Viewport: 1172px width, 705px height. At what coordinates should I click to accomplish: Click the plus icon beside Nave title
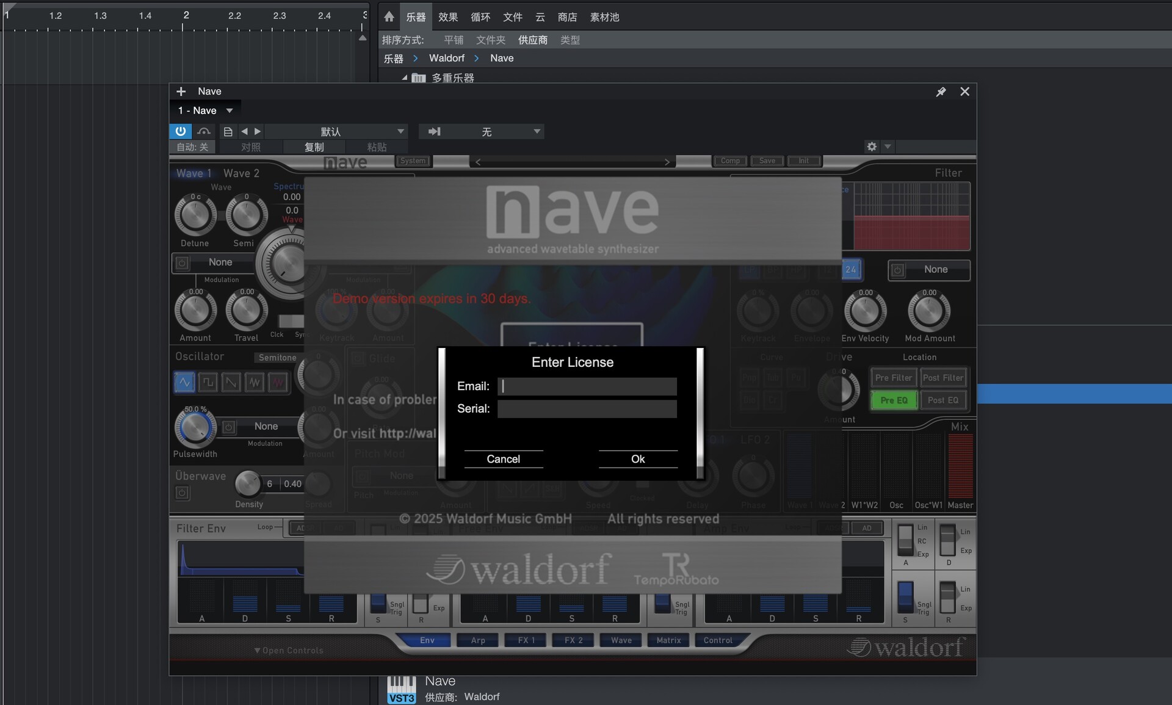181,92
